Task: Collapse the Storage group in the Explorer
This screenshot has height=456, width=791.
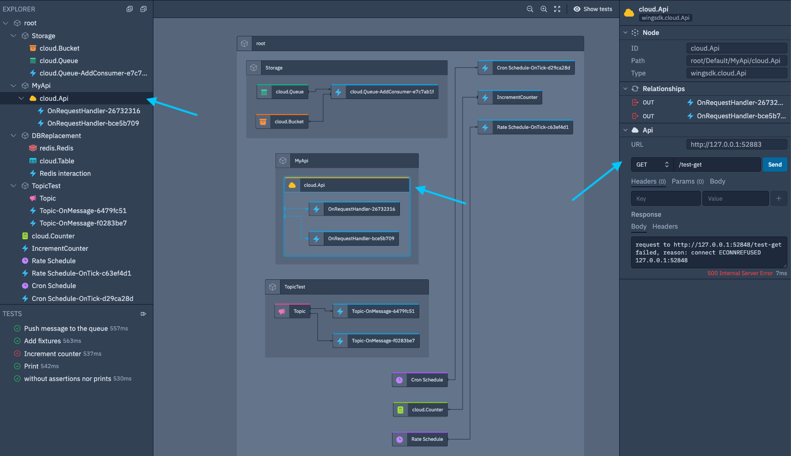Action: (x=13, y=35)
